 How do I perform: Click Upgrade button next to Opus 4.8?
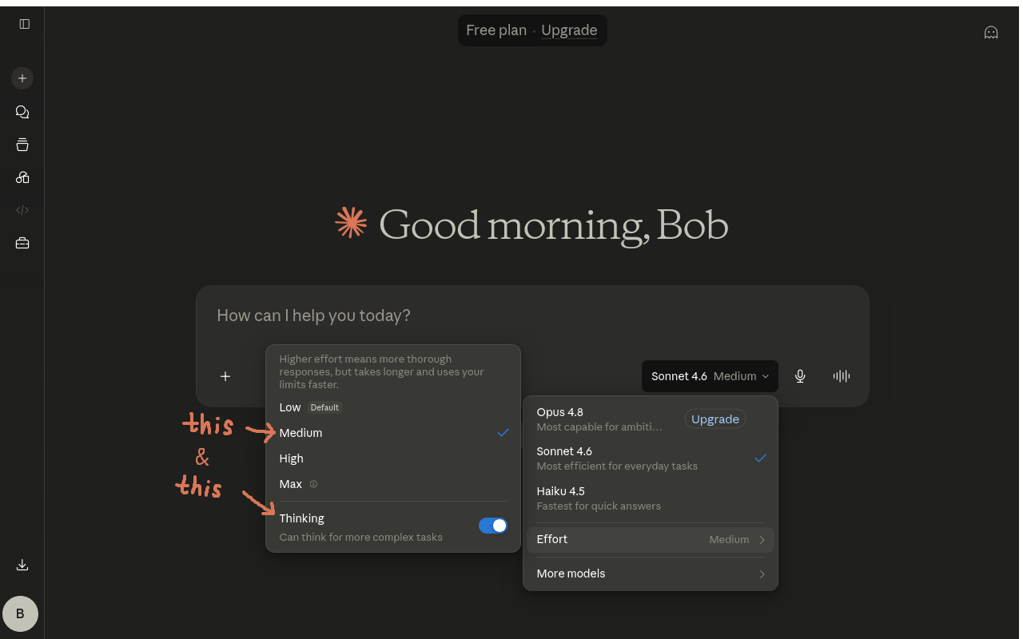[715, 419]
